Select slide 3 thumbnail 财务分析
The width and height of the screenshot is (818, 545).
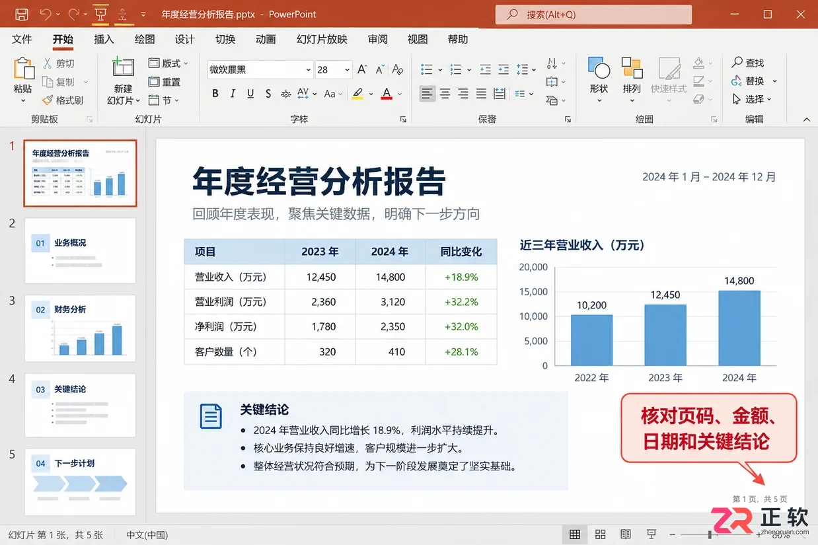tap(80, 328)
